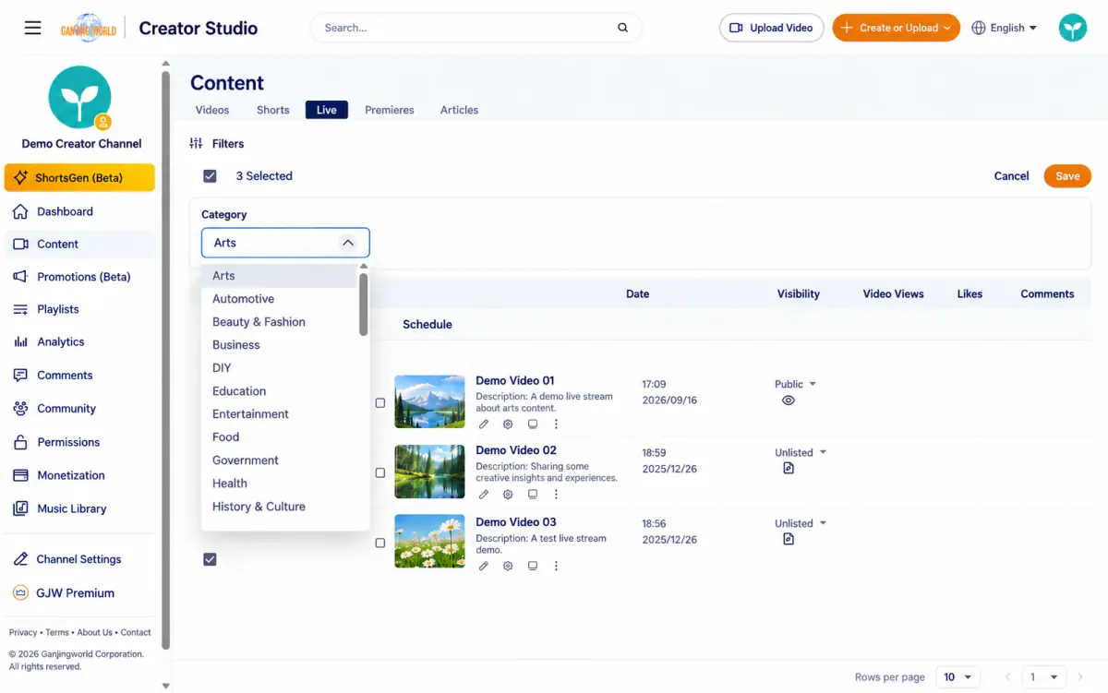Open the Unlisted dropdown for Demo Video 02
1108x693 pixels.
801,453
